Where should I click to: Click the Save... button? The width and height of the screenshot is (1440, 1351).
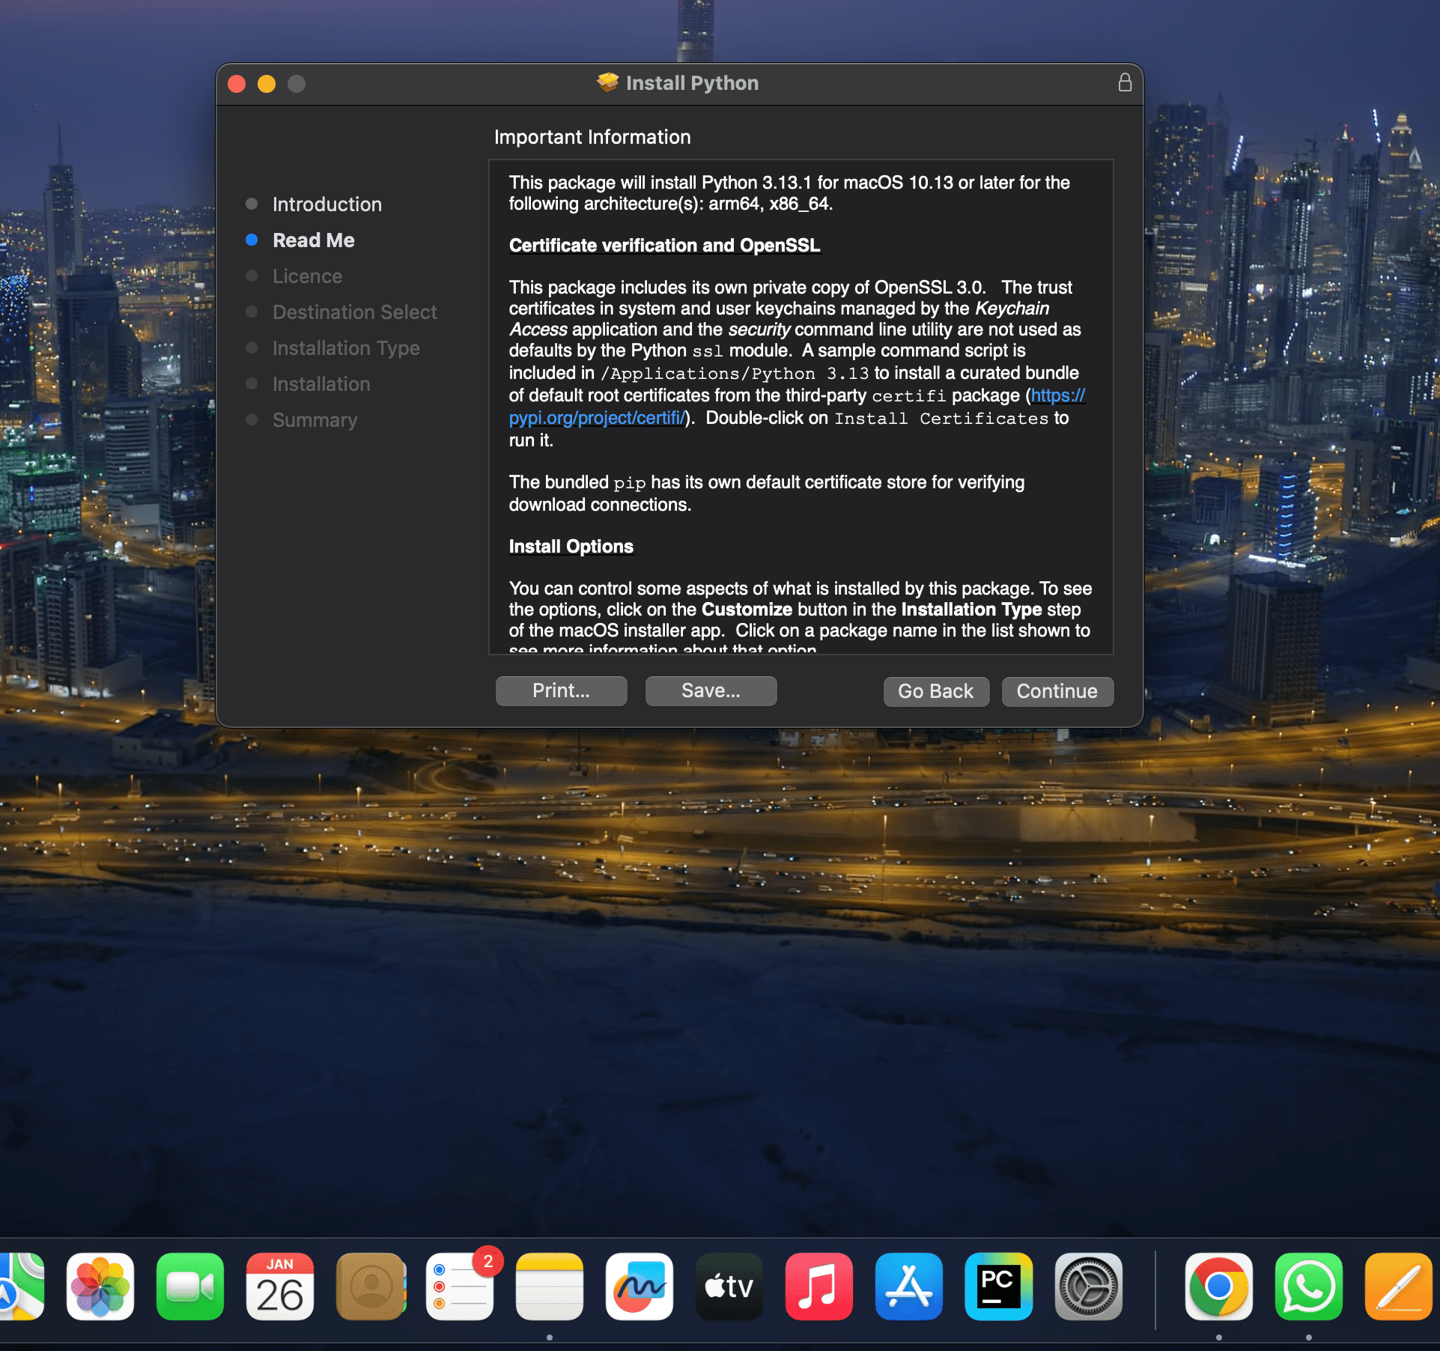tap(711, 691)
